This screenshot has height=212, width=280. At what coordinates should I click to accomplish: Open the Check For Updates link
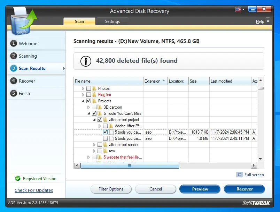click(x=34, y=190)
